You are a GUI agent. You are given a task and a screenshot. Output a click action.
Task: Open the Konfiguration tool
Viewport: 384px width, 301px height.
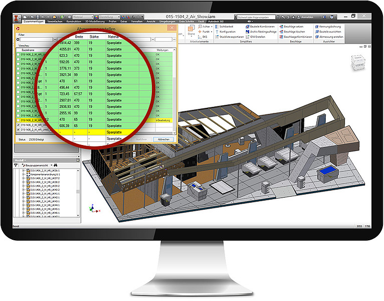pos(225,32)
